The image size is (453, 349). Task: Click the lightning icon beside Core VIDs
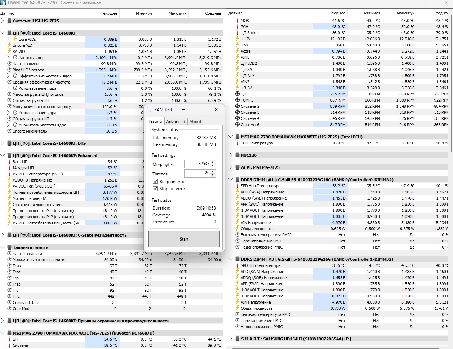coord(15,39)
